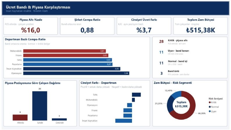Click the 0,88 Şirket Compa Ratio value
Viewport: 231px width, 130px height.
click(x=87, y=30)
